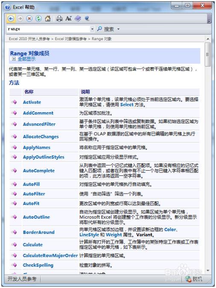Click the 脱机 connection status button
Viewport: 216px width, 288px height.
pos(194,279)
